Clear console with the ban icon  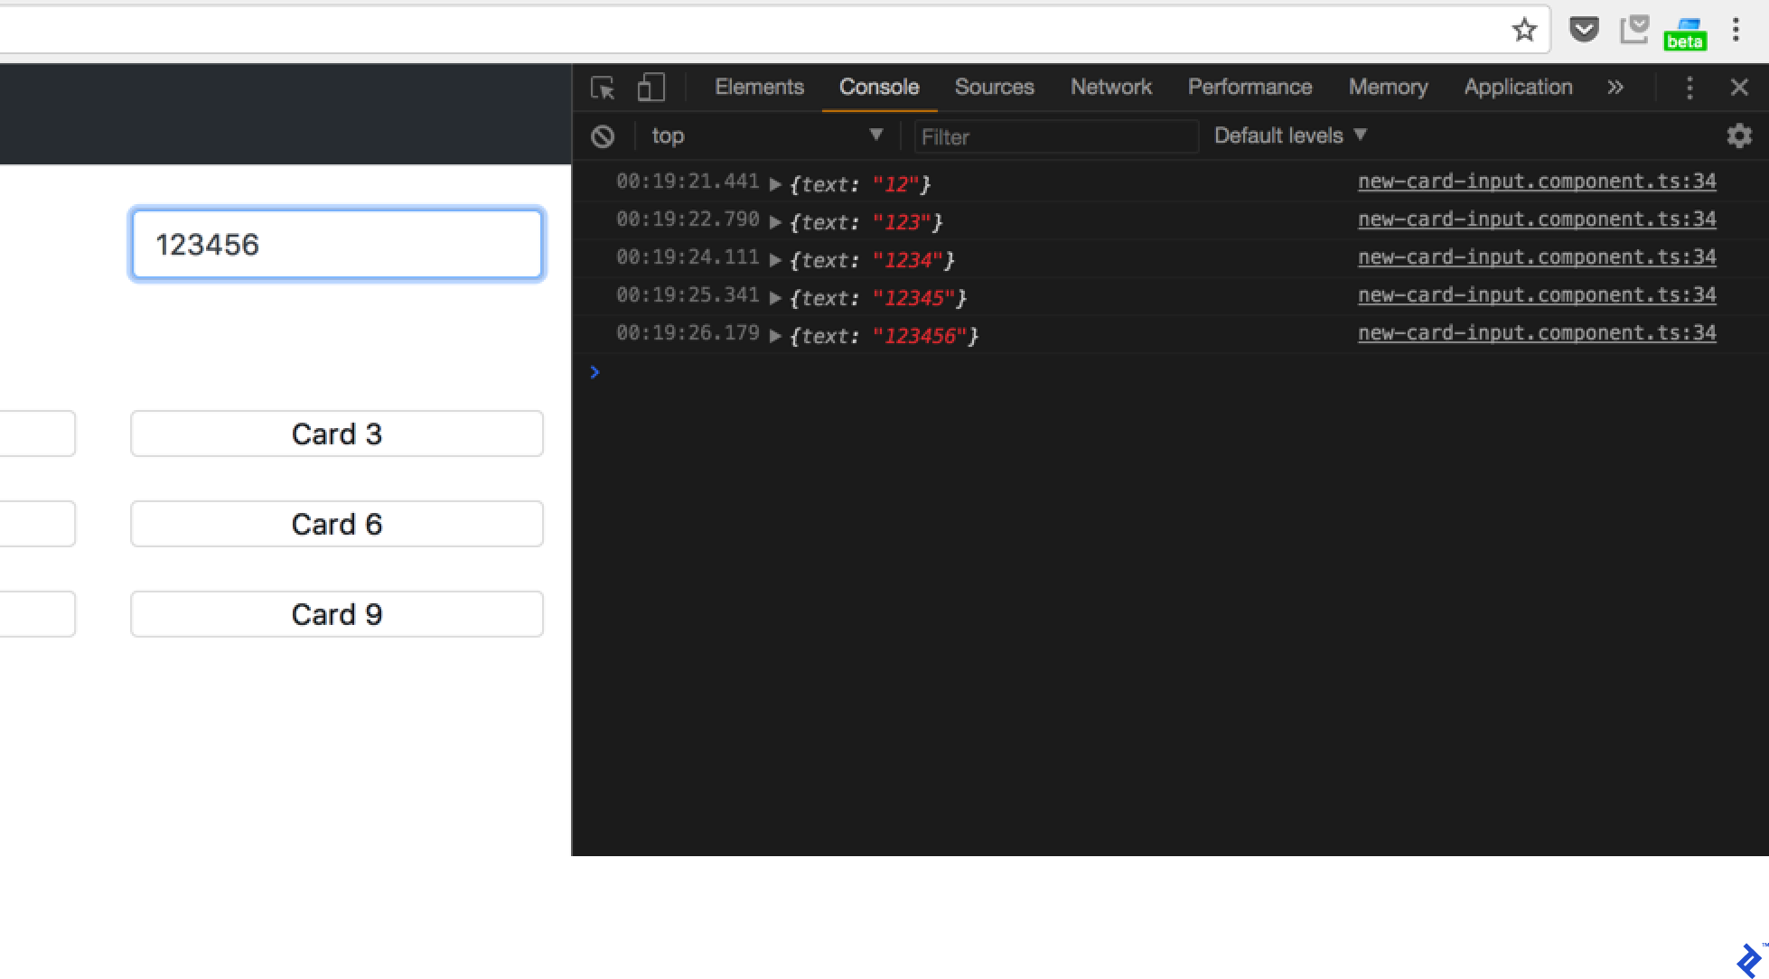click(x=603, y=136)
